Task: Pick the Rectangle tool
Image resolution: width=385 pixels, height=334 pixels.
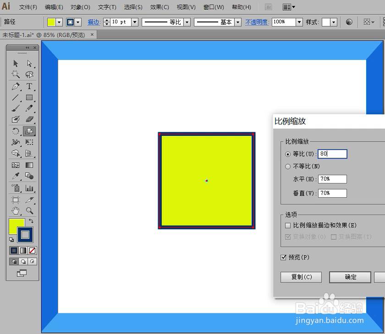Action: pos(29,97)
